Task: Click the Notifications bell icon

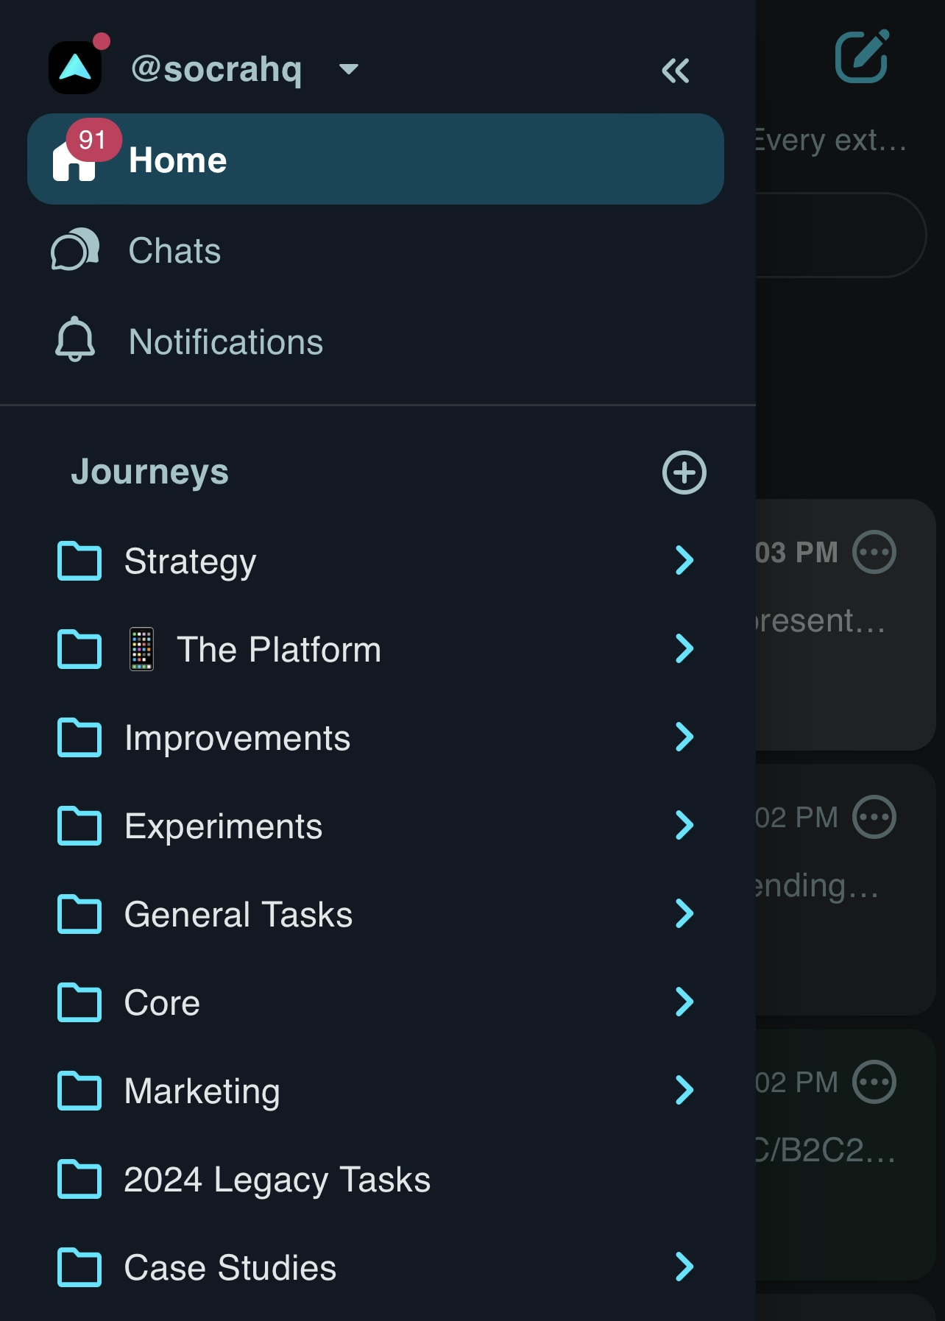Action: pos(75,340)
